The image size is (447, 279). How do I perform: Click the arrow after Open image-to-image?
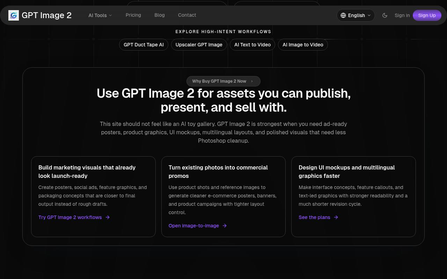pos(225,226)
